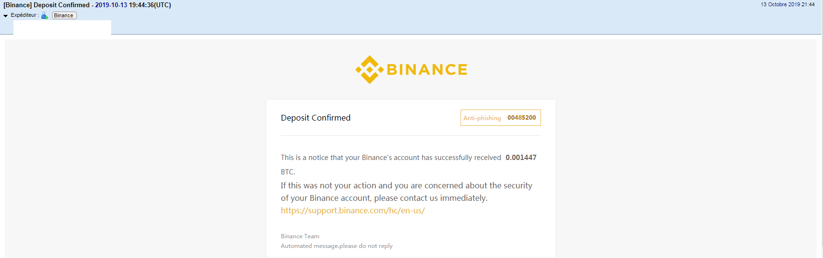Click the BTC currency text
Screen dimensions: 823x258
[288, 172]
